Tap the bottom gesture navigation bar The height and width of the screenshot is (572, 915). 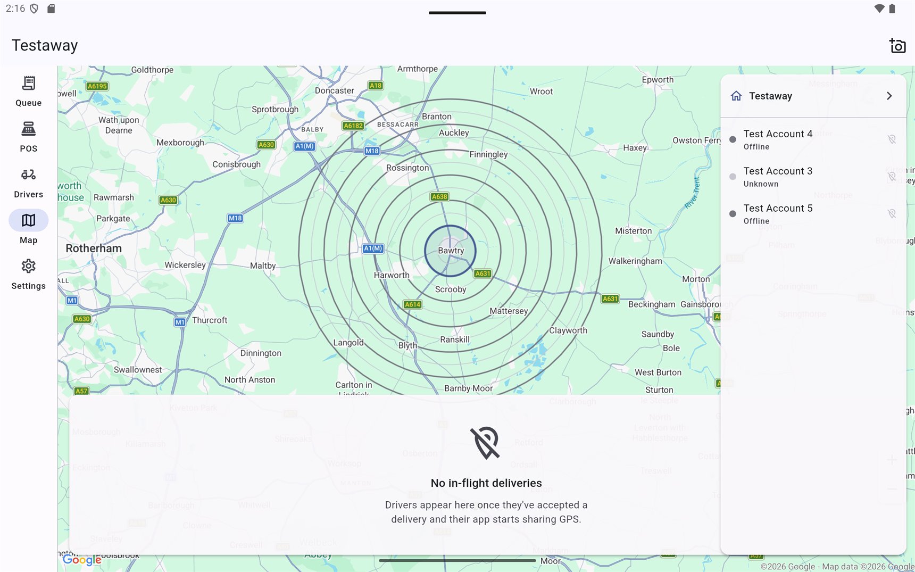(x=457, y=560)
